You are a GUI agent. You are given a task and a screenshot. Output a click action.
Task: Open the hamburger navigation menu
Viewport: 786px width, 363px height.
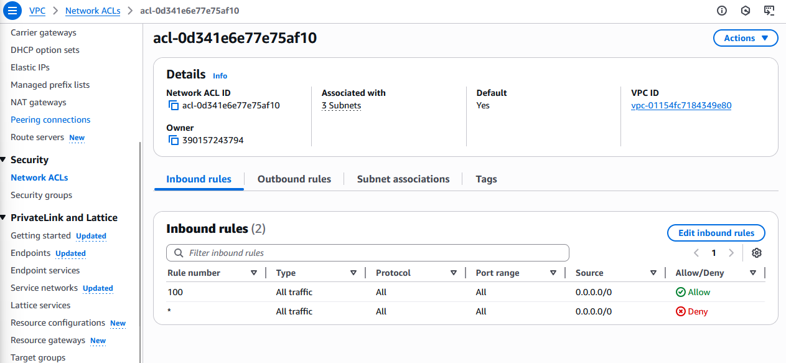[x=12, y=11]
